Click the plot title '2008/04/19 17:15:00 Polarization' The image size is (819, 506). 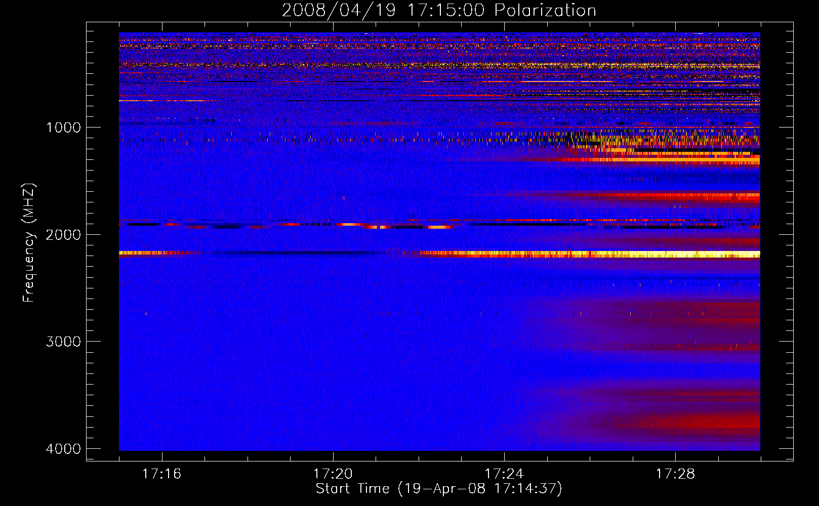click(439, 10)
